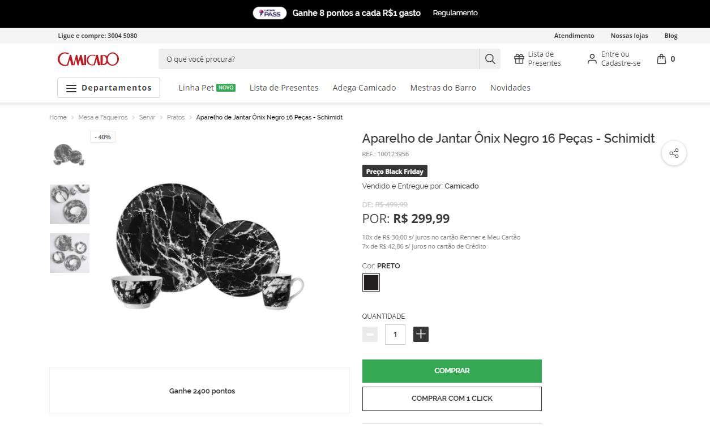Viewport: 710px width, 428px height.
Task: Increase quantity with plus button
Action: pyautogui.click(x=421, y=335)
